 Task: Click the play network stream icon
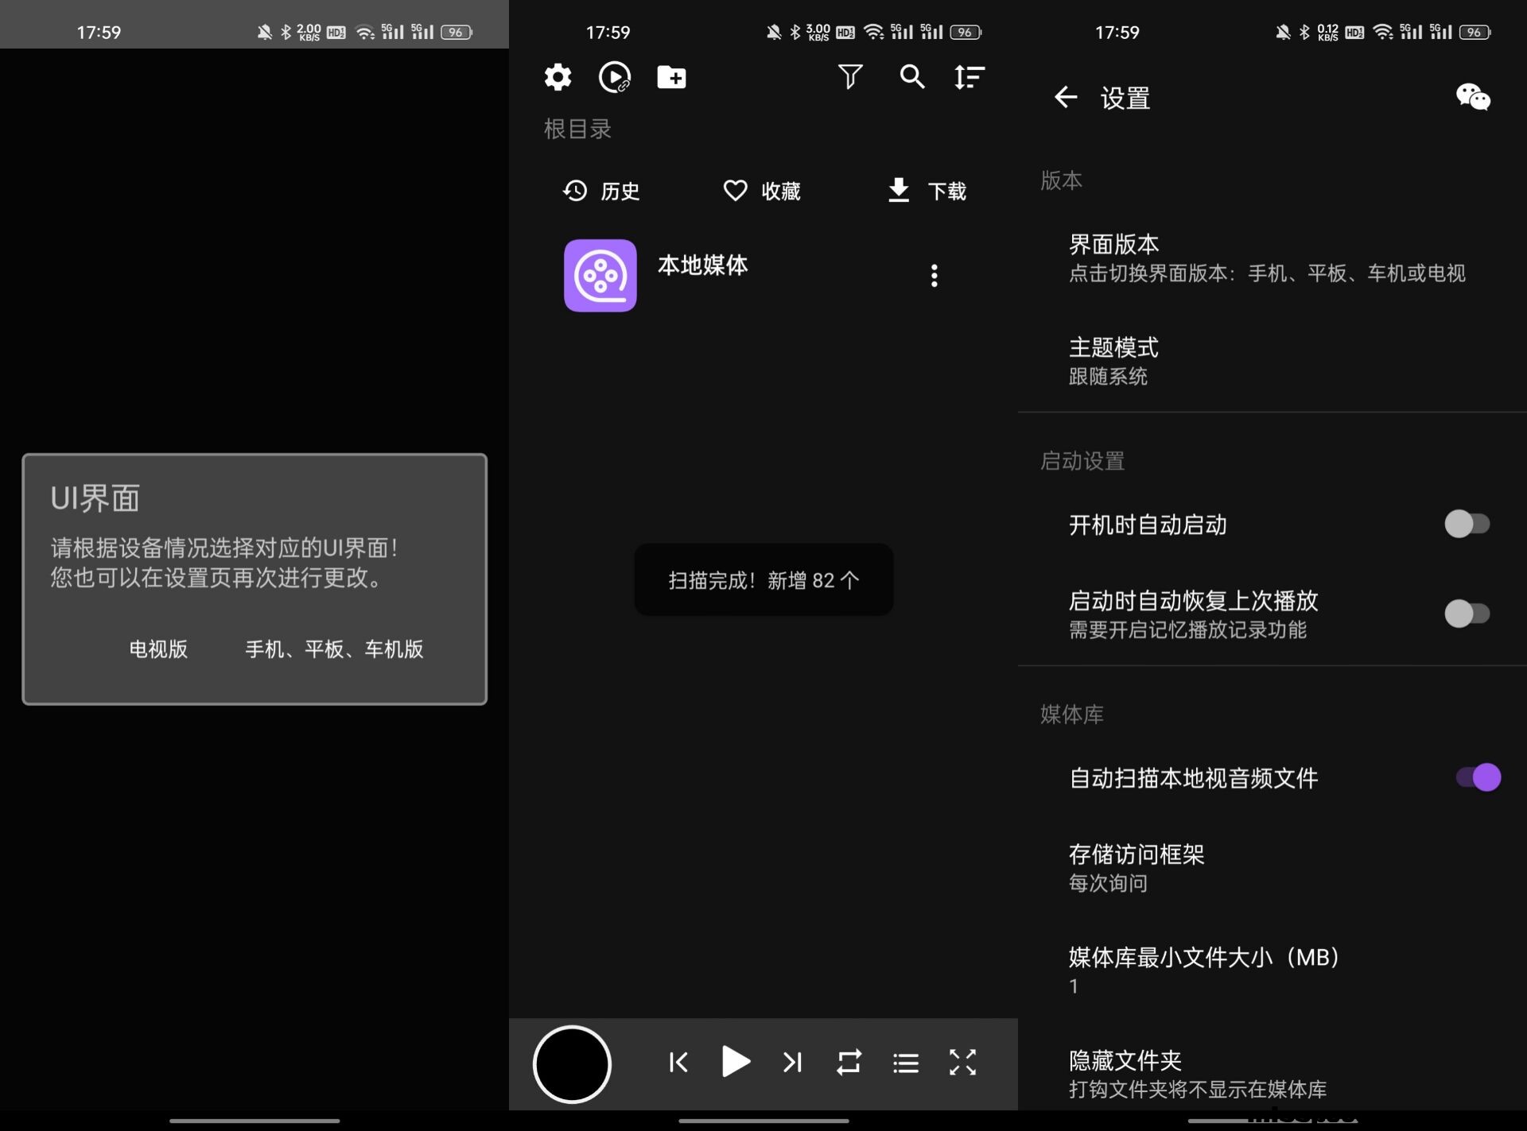[x=614, y=77]
